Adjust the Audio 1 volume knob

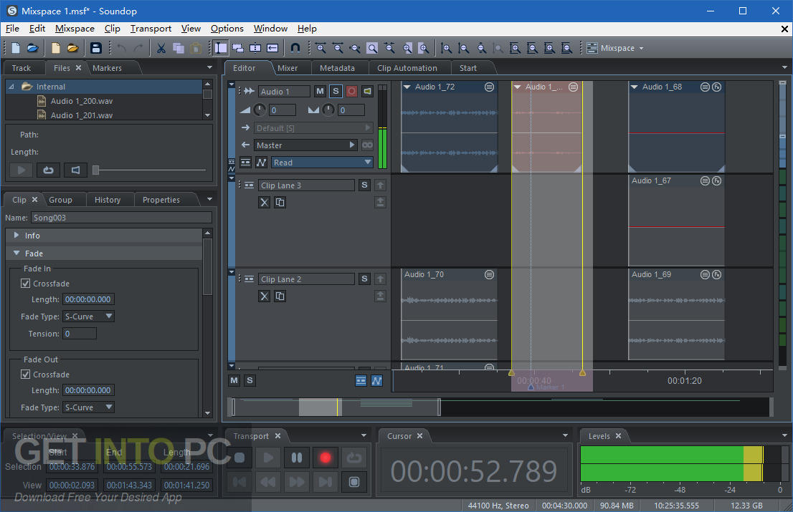260,110
